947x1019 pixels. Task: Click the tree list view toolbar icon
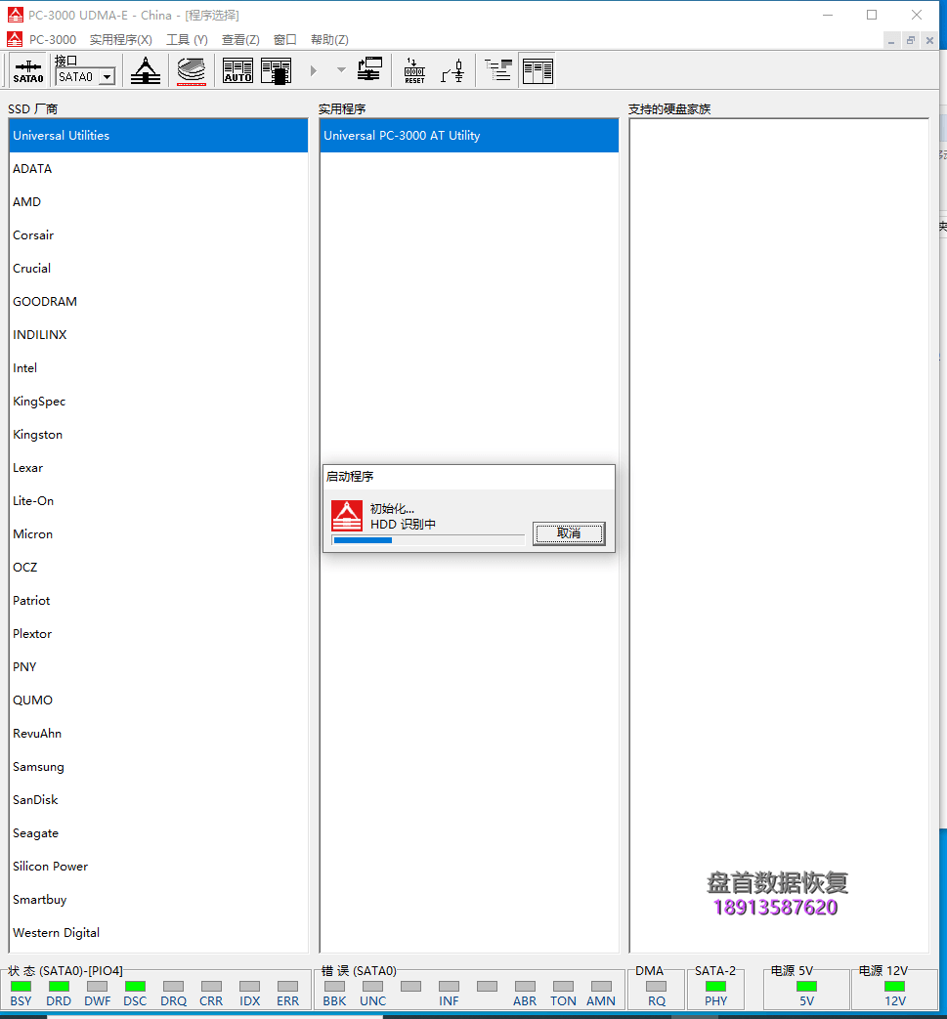498,70
